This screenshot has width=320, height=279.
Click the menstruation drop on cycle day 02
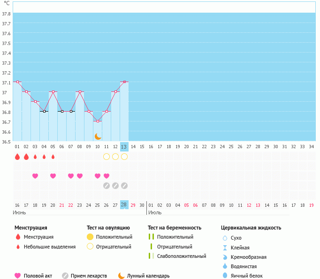point(26,157)
